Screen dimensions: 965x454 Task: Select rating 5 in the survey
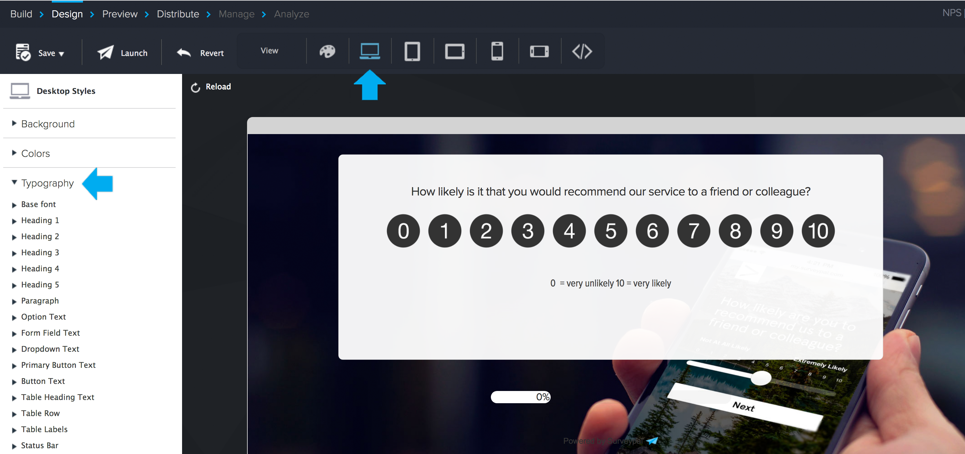611,231
